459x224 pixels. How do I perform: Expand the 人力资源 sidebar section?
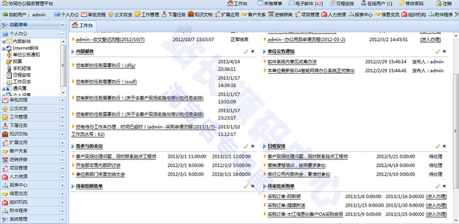point(62,176)
